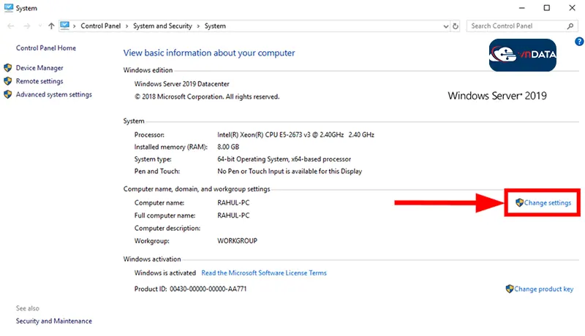Click the shield icon beside Remote settings
585x336 pixels.
pos(8,81)
